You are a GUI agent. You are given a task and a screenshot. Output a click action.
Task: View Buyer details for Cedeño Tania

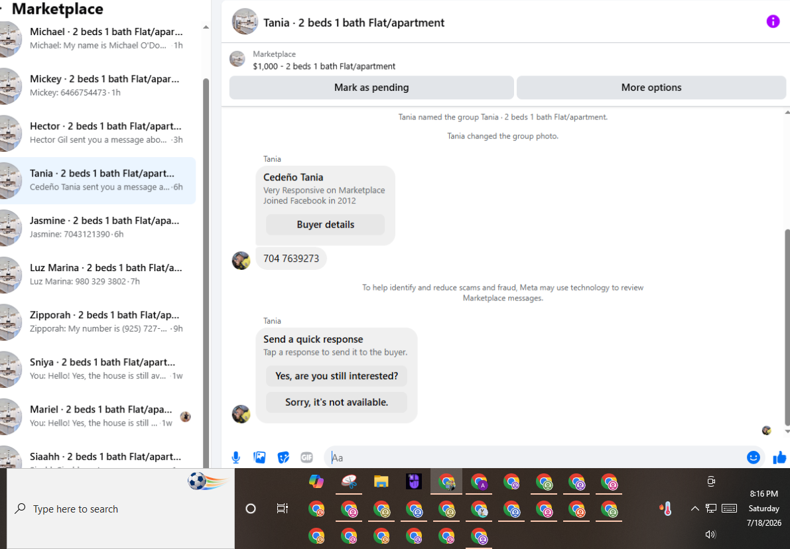326,225
